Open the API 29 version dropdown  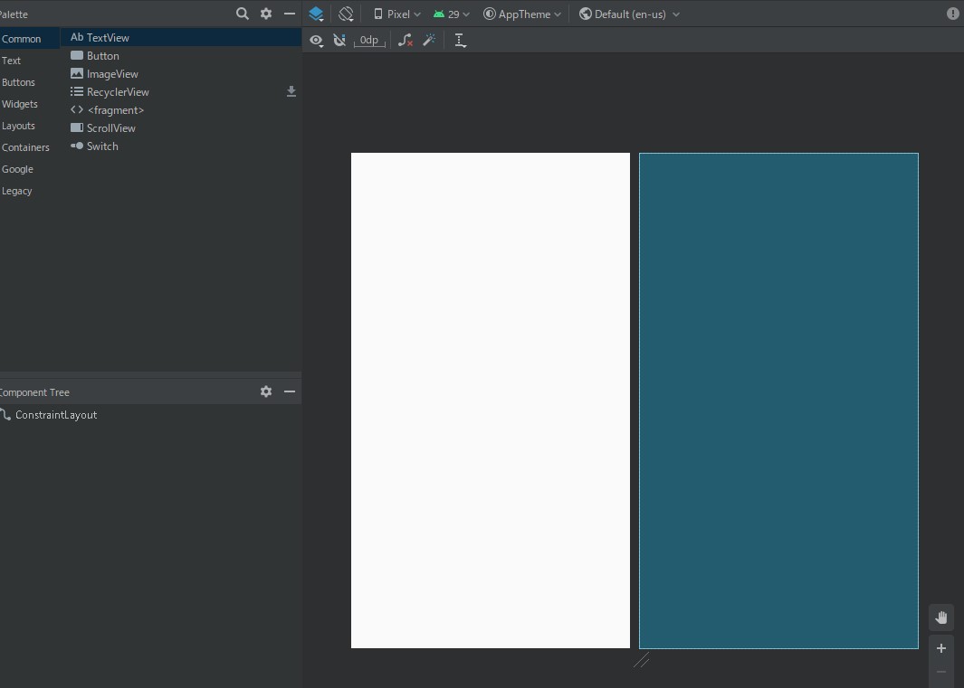coord(450,14)
